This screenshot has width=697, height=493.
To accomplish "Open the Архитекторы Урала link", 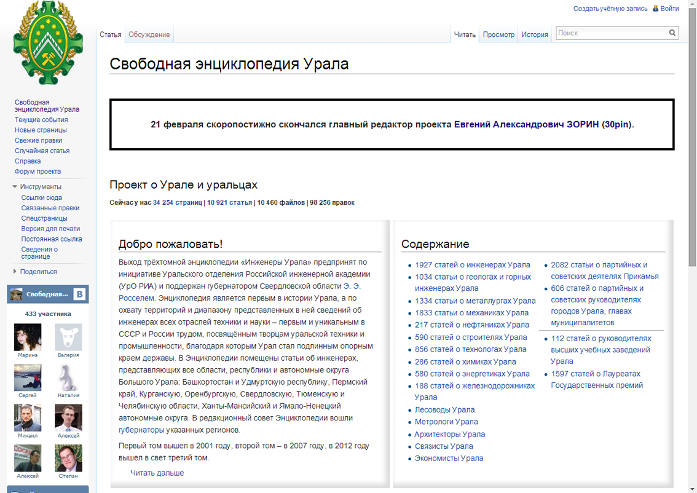I will tap(449, 435).
